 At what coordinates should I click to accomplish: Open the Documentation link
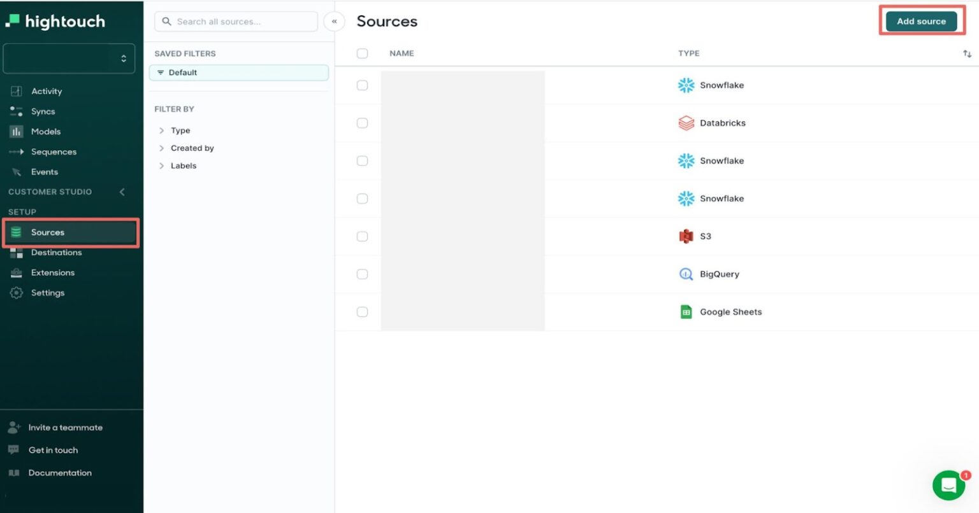coord(60,472)
